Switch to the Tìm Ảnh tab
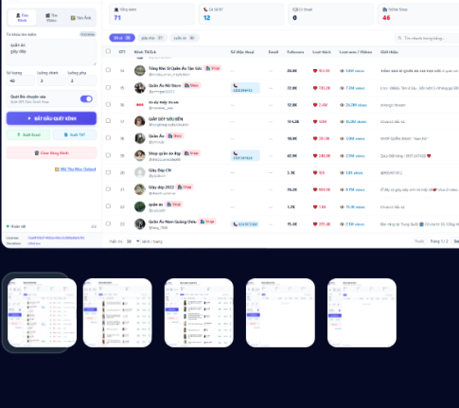Image resolution: width=459 pixels, height=408 pixels. [x=80, y=18]
